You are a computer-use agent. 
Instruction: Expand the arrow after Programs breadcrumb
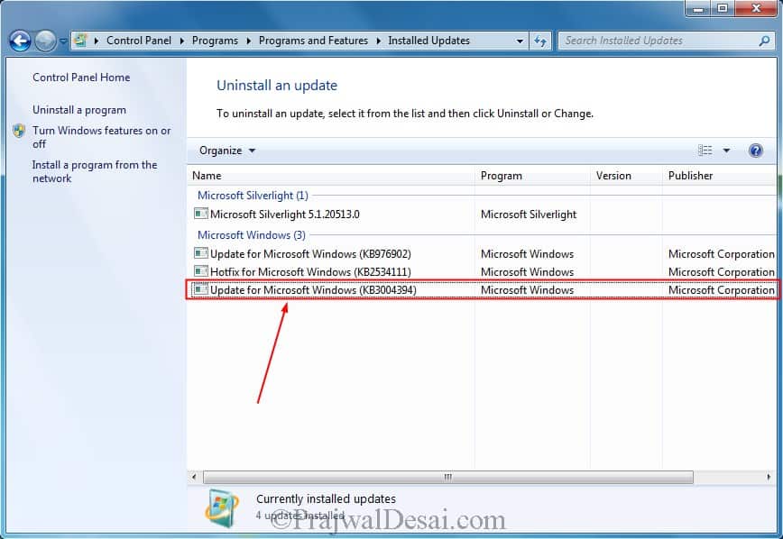pyautogui.click(x=249, y=41)
